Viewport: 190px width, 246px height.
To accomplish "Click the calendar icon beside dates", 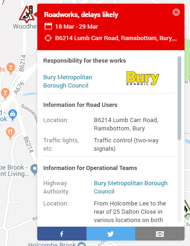I will [x=48, y=26].
